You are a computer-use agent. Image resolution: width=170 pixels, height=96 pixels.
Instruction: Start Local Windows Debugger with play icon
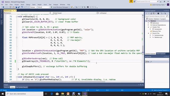[52, 7]
